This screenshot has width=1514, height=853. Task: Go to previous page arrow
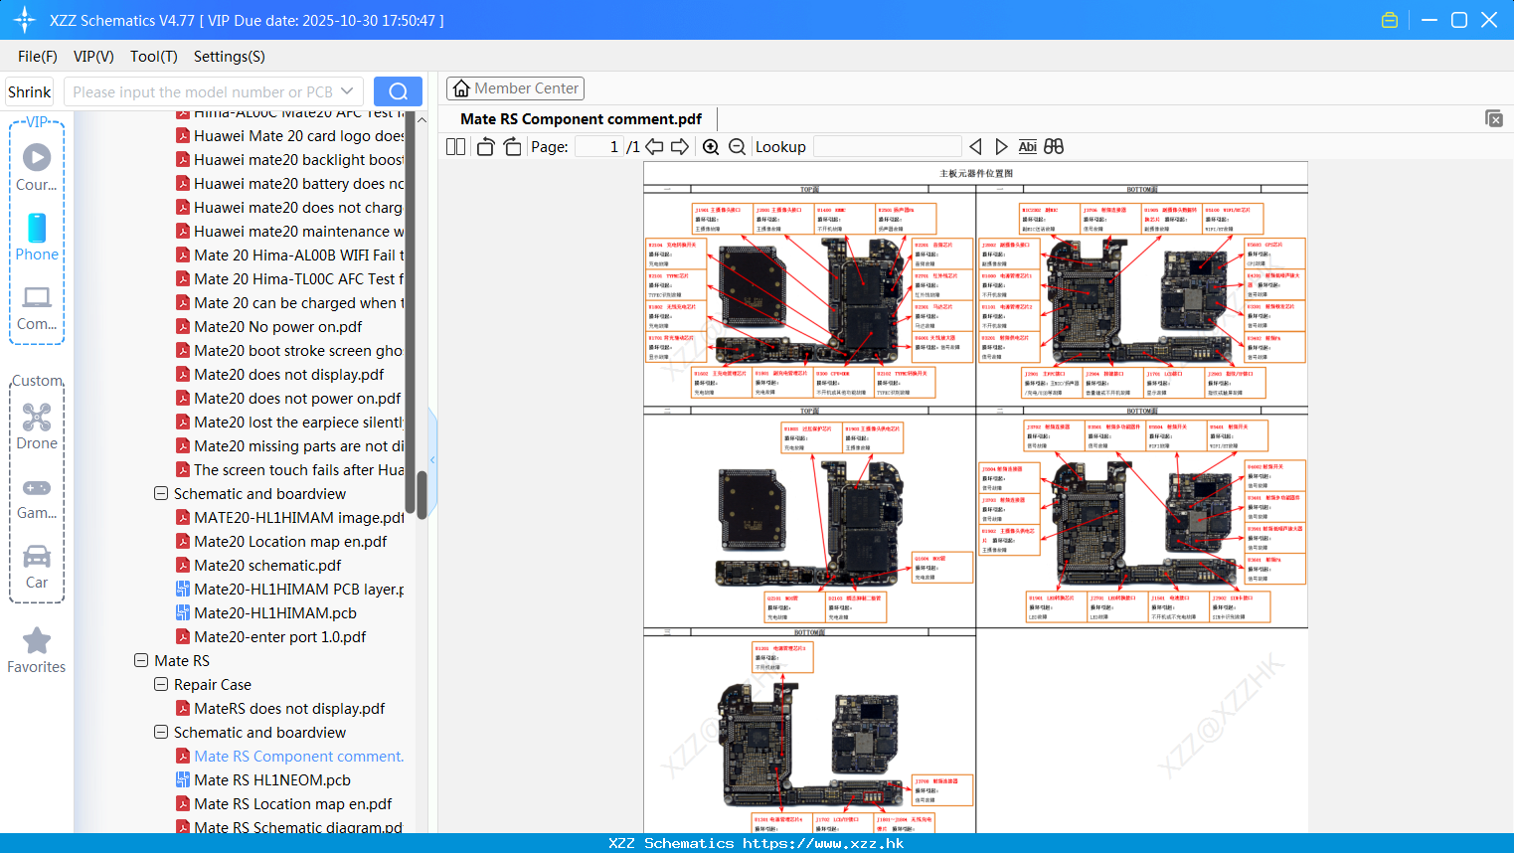654,146
